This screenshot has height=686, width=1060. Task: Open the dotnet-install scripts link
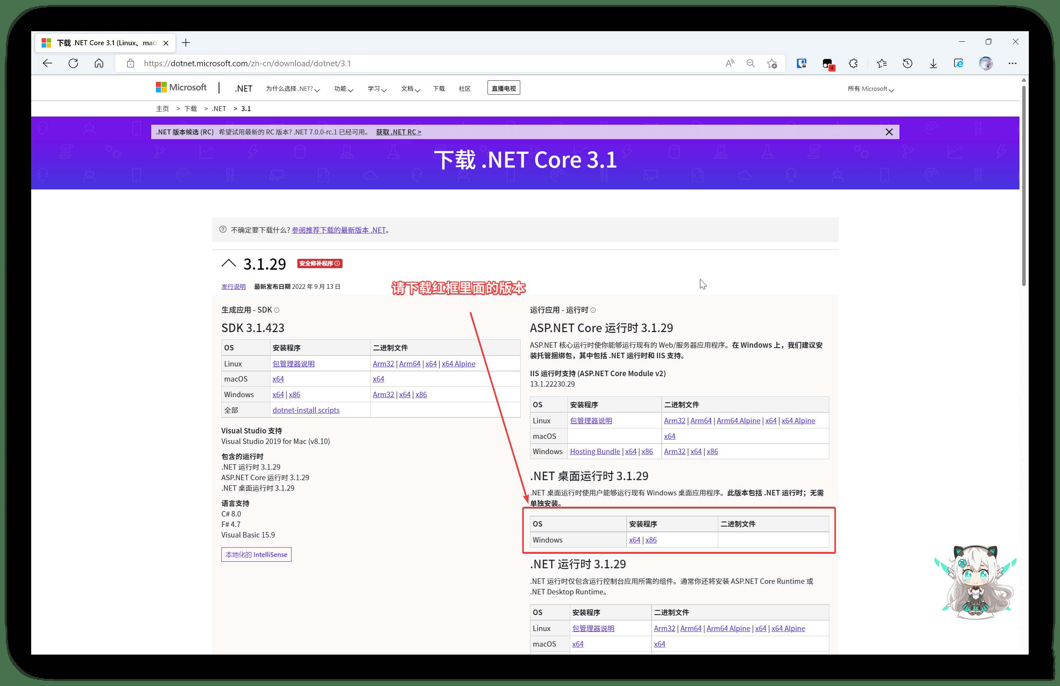[x=306, y=410]
